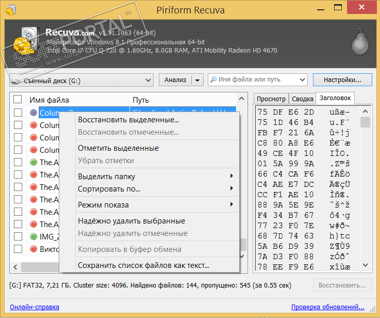The image size is (380, 318).
Task: Select the Викто file row name
Action: click(49, 249)
